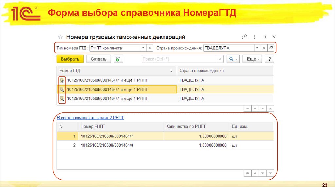
Task: Click the icon of the first ГТД row
Action: [62, 80]
